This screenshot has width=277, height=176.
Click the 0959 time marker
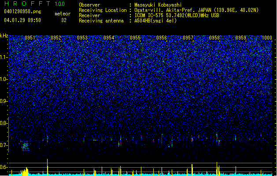[241, 38]
